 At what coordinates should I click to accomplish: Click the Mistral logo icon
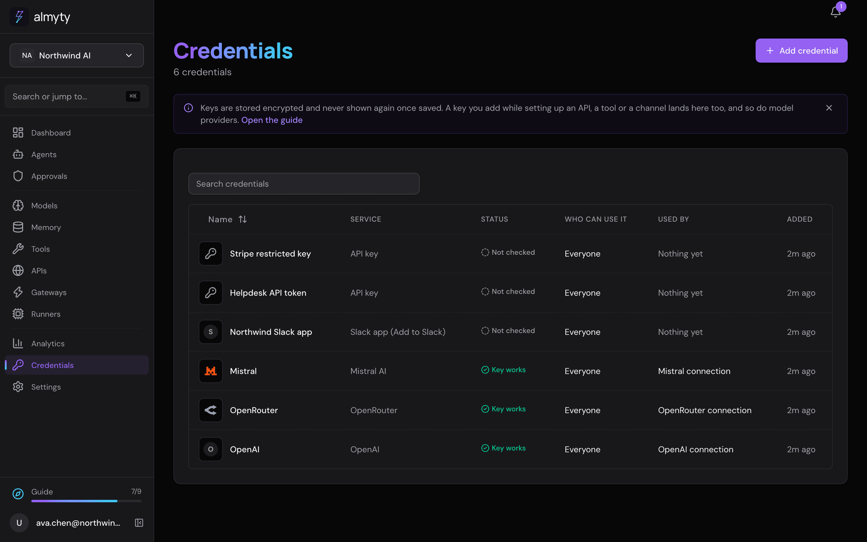click(211, 371)
